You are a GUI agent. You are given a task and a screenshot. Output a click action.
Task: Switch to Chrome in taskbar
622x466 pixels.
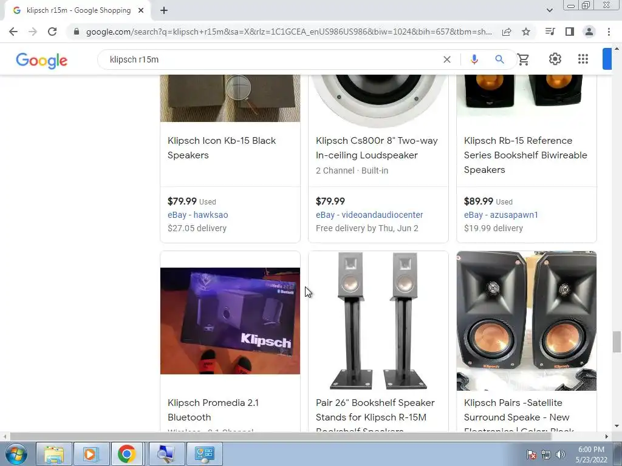tap(126, 454)
